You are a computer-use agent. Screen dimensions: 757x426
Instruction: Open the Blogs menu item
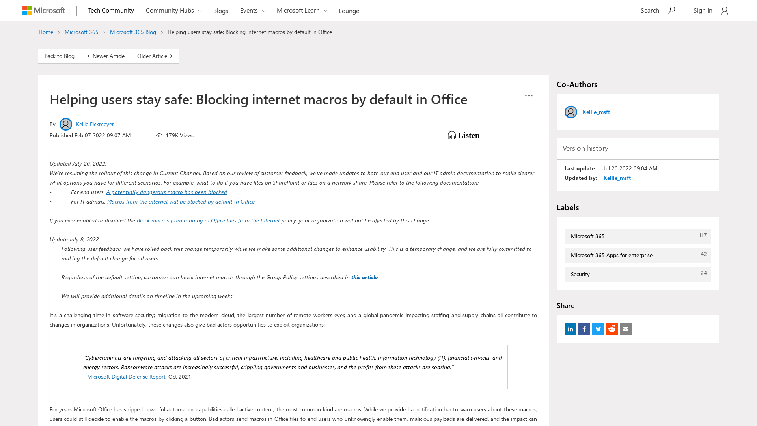tap(221, 11)
